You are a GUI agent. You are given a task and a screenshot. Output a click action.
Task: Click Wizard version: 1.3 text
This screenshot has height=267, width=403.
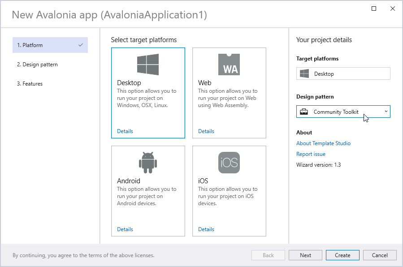(x=319, y=165)
